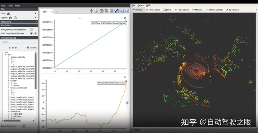The height and width of the screenshot is (133, 258).
Task: Open the RViz Help menu
Action: click(x=149, y=5)
